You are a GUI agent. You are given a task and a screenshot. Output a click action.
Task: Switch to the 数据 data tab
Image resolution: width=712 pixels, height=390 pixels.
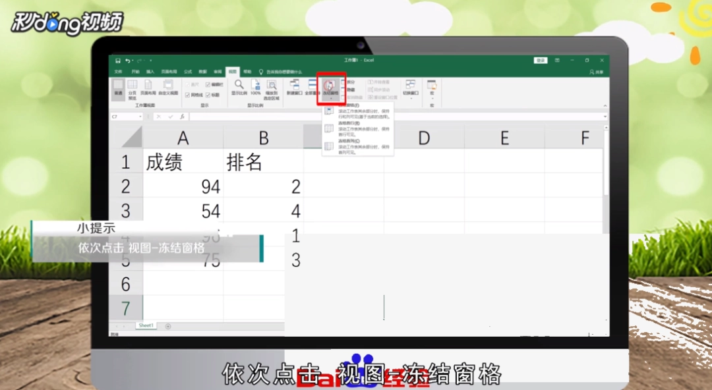(x=203, y=72)
